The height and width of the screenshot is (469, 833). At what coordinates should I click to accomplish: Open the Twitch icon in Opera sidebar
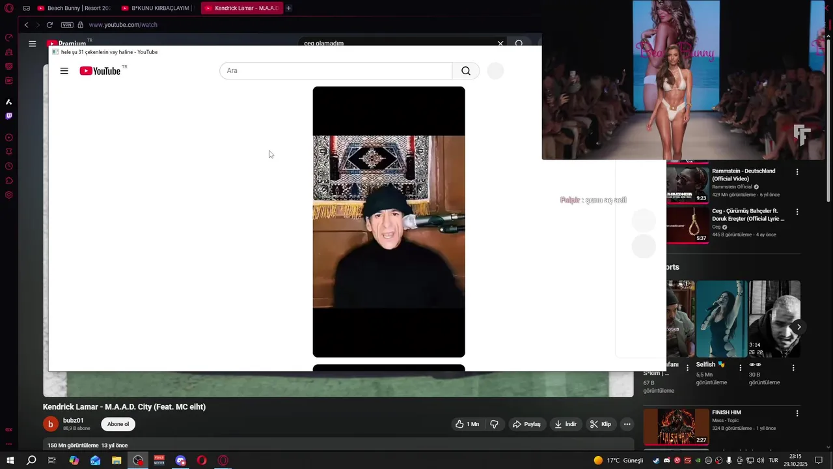click(x=9, y=116)
